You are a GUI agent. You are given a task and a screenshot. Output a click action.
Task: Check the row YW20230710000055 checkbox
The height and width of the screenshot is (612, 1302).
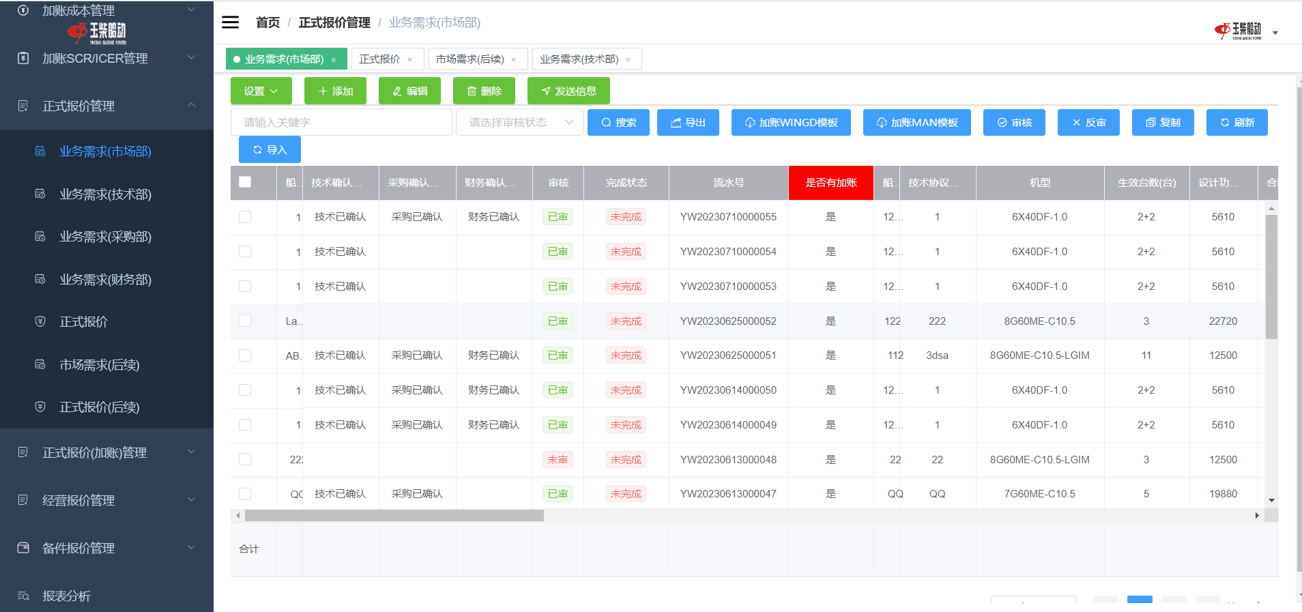[245, 217]
